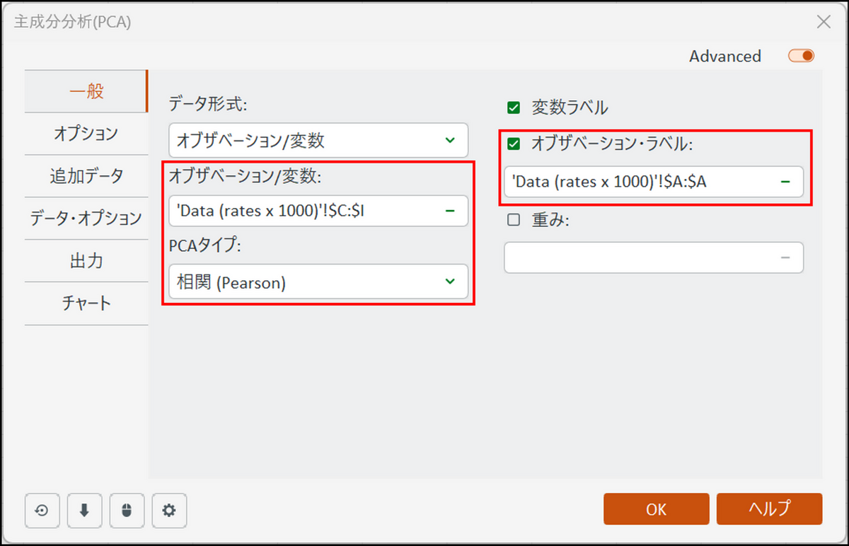Click the mouse selection mode icon
849x546 pixels.
[x=127, y=511]
